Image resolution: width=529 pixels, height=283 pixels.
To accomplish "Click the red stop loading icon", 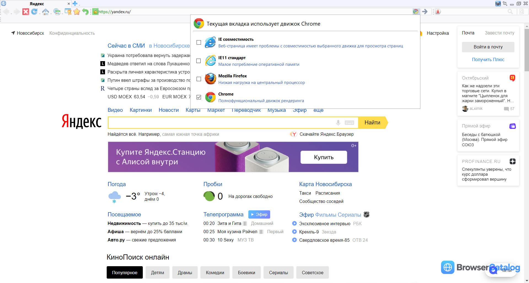I will tap(26, 12).
